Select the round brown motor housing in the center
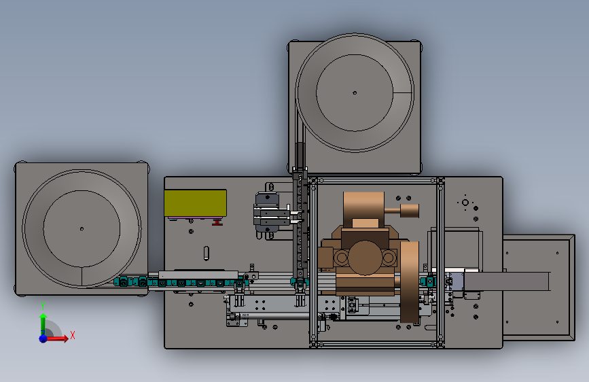589x382 pixels. click(365, 258)
